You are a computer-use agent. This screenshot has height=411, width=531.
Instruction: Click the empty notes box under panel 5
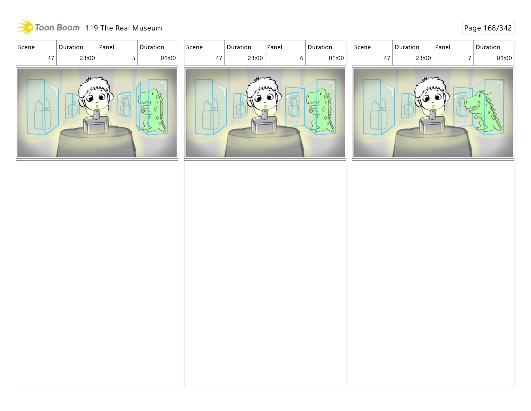(x=97, y=273)
